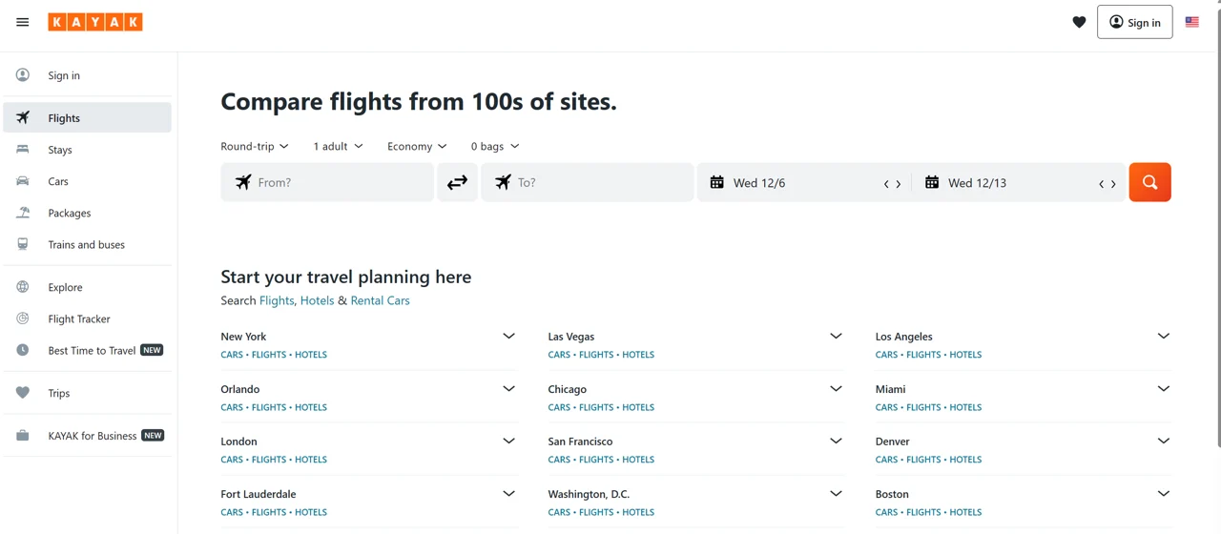Image resolution: width=1221 pixels, height=534 pixels.
Task: Click the orange search magnifier button
Action: 1149,182
